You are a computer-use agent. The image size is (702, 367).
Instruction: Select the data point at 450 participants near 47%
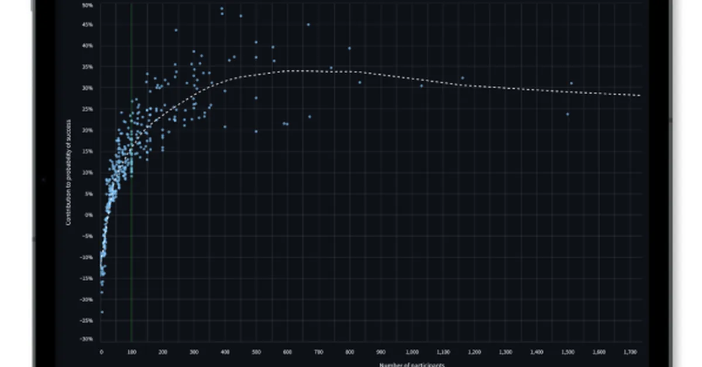(x=240, y=16)
